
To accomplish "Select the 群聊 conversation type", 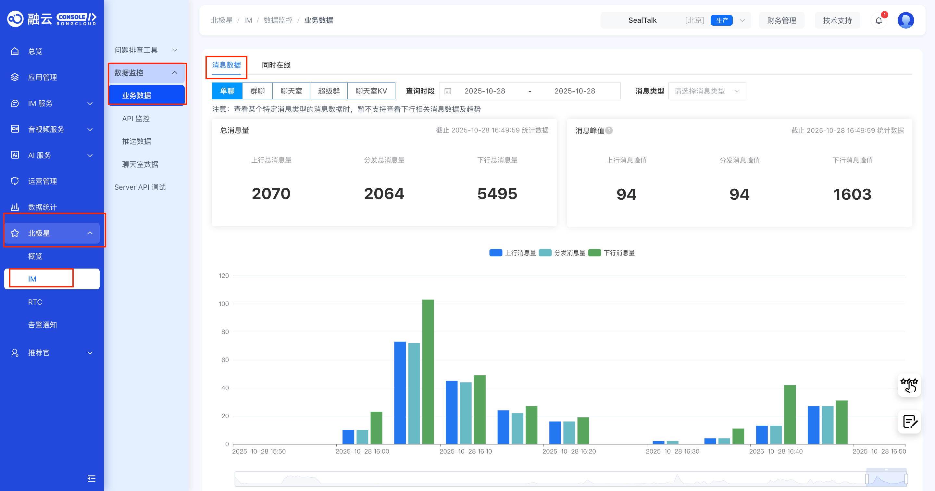I will (257, 91).
